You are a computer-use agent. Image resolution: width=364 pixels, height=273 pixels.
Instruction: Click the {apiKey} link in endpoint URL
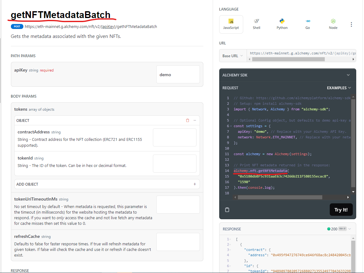point(108,26)
